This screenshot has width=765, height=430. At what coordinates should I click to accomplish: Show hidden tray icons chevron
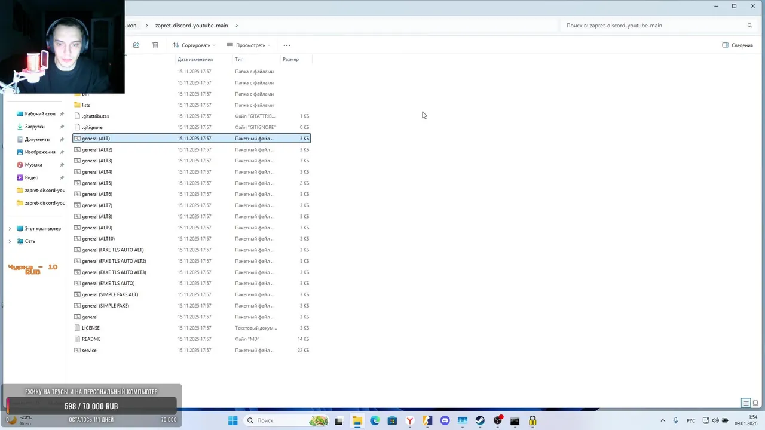tap(663, 420)
